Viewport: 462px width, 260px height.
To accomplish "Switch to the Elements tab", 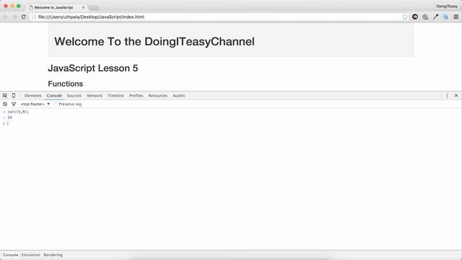I will (33, 95).
